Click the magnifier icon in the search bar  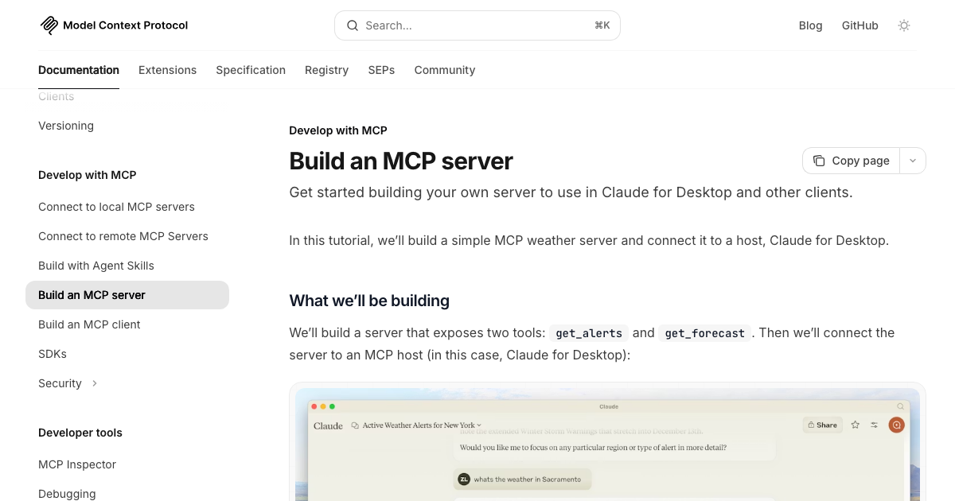(x=353, y=25)
